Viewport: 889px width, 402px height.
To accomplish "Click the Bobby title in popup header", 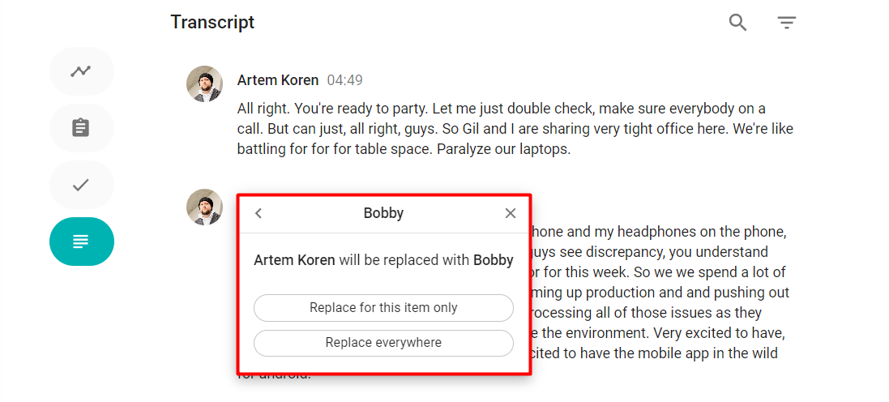I will point(383,213).
